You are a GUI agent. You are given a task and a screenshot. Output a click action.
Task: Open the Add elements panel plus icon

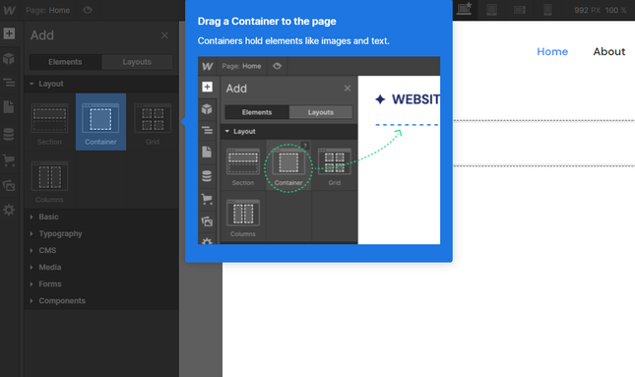(x=9, y=33)
